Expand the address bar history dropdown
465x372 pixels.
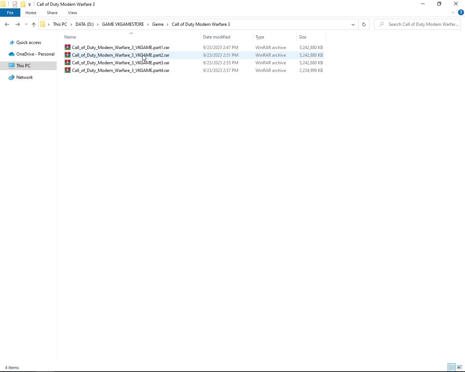coord(352,24)
